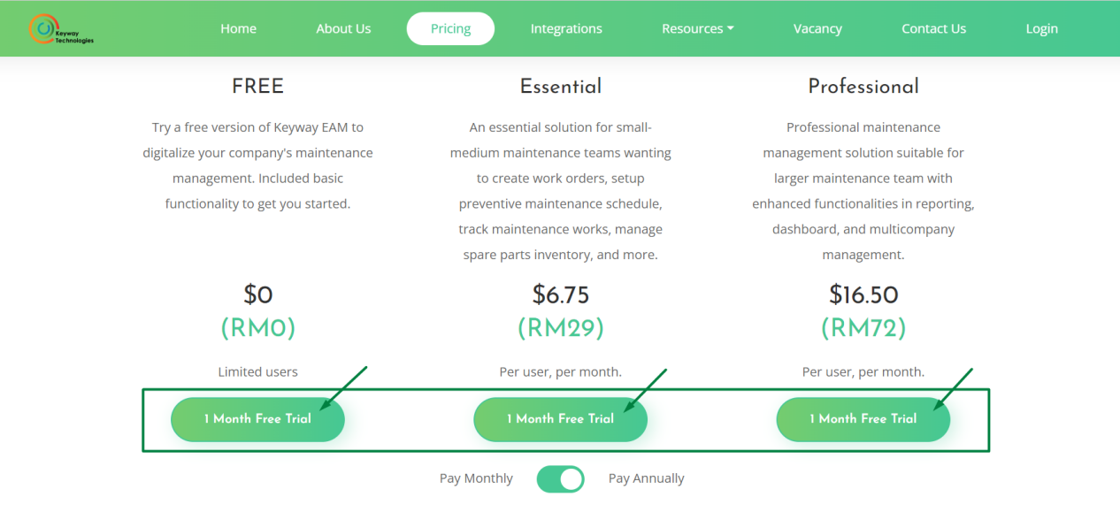Click the Keyway Technologies logo
This screenshot has height=512, width=1120.
[x=61, y=29]
